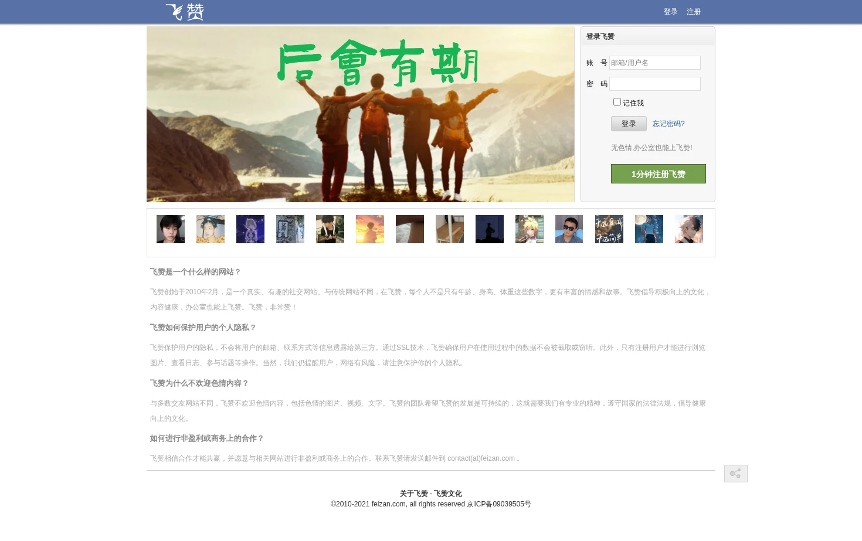Focus the 账号 email/username field
862x541 pixels.
[654, 63]
